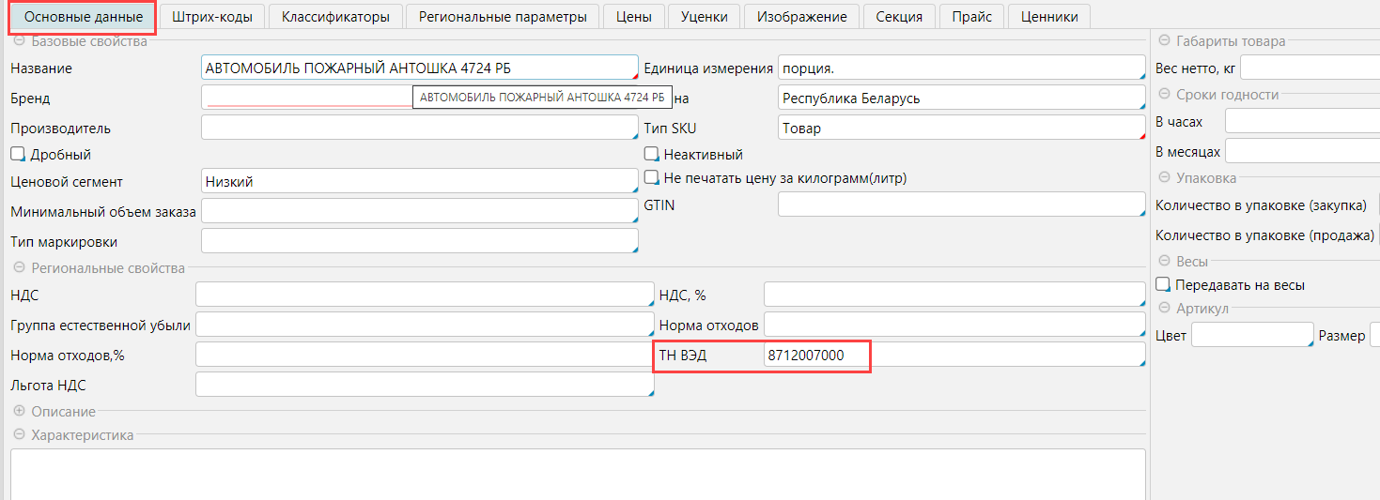Viewport: 1380px width, 500px height.
Task: Collapse the Характеристика section
Action: coord(19,434)
